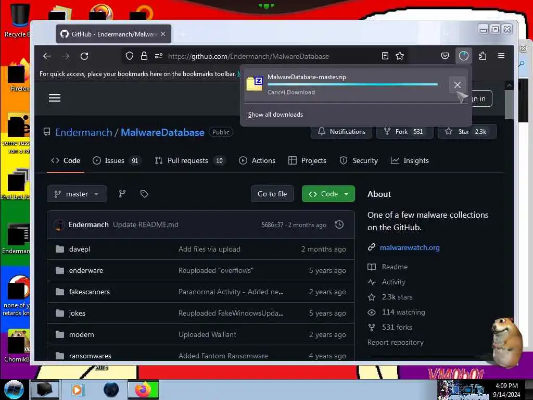533x400 pixels.
Task: Open the MalwareDatabase repository name link
Action: 162,132
